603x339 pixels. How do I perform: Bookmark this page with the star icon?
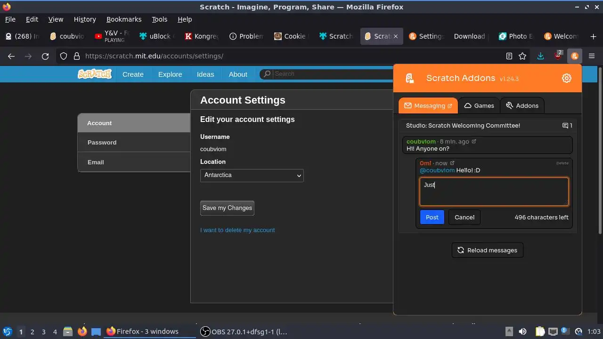point(522,56)
